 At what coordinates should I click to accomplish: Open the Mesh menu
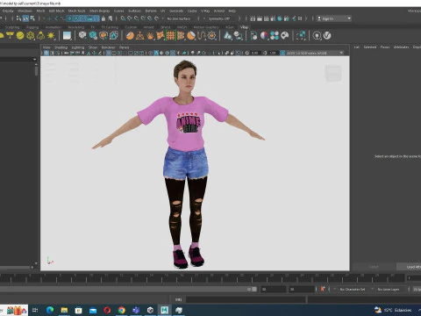click(40, 11)
